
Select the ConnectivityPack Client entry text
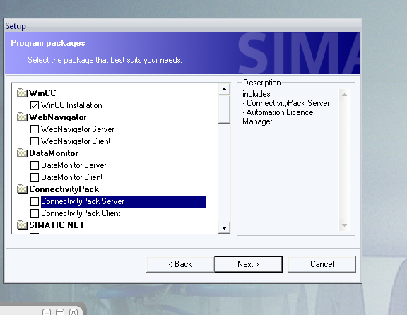point(81,213)
